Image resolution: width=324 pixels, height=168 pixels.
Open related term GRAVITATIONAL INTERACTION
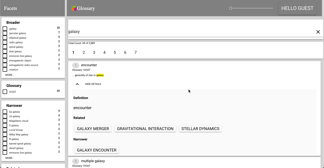pyautogui.click(x=145, y=129)
